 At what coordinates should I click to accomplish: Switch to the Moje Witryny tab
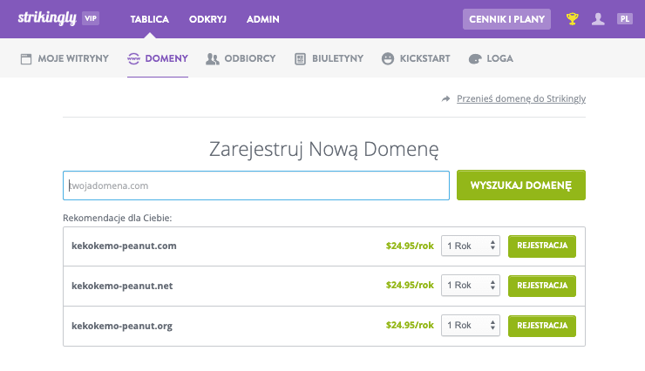coord(64,58)
